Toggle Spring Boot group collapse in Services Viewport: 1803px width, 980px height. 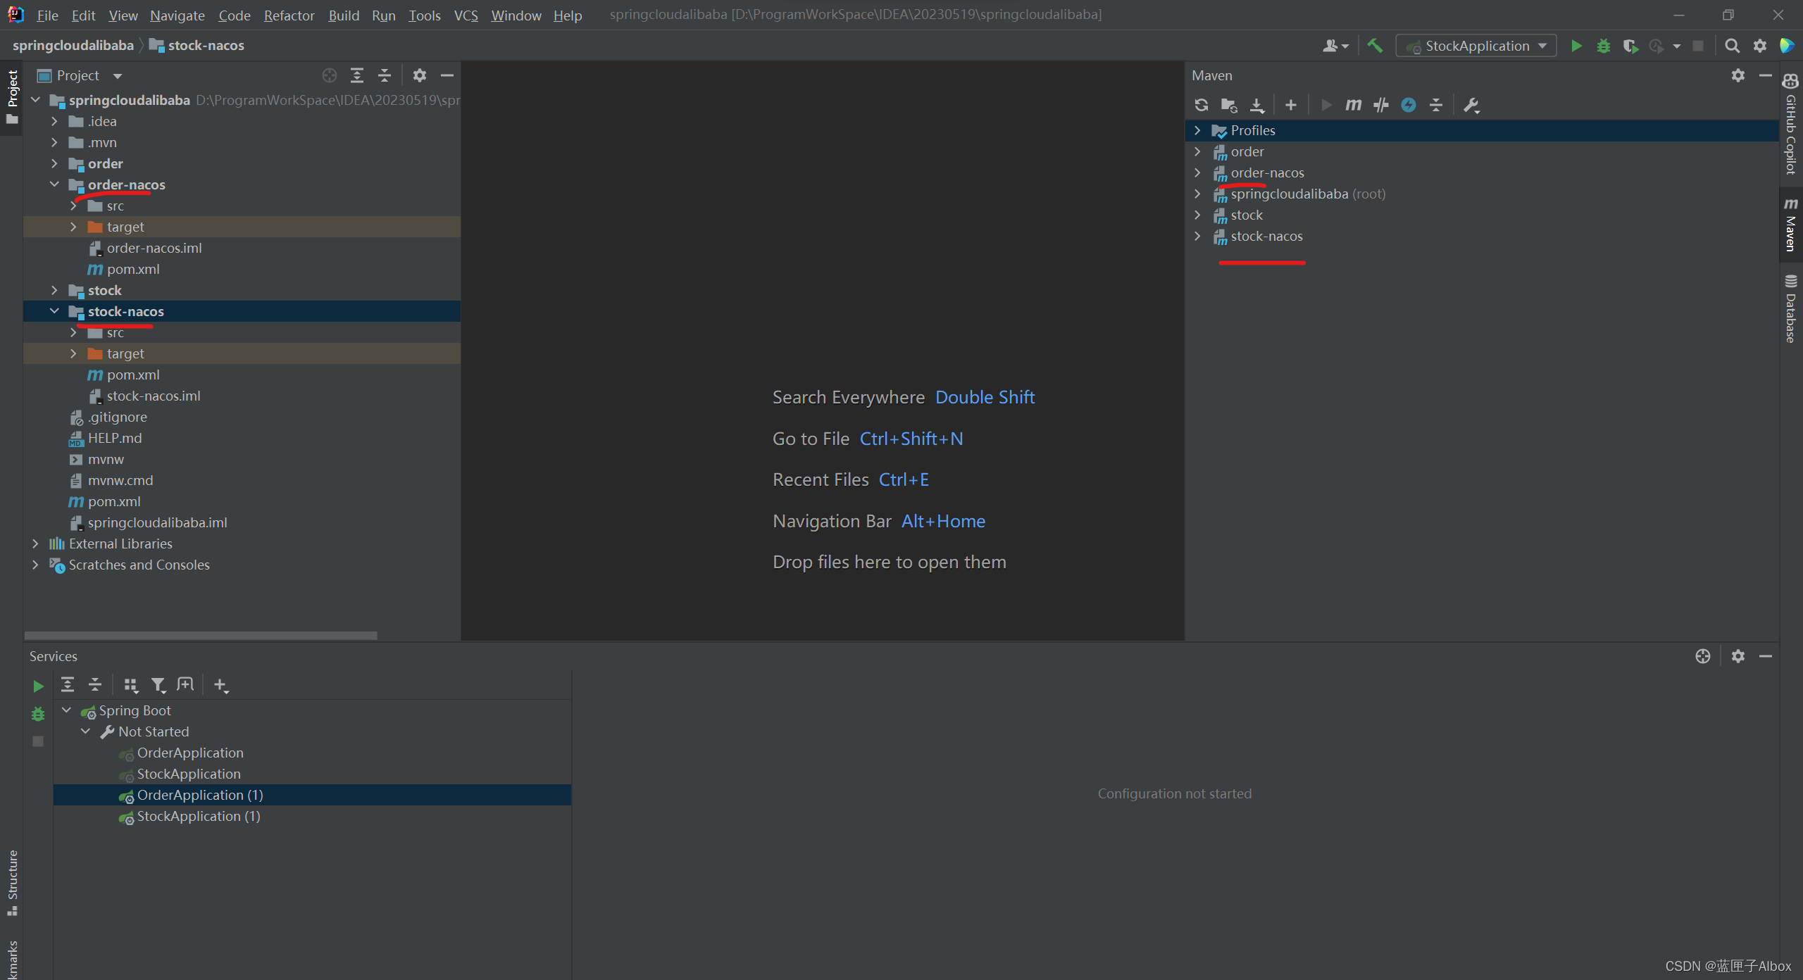click(x=65, y=710)
